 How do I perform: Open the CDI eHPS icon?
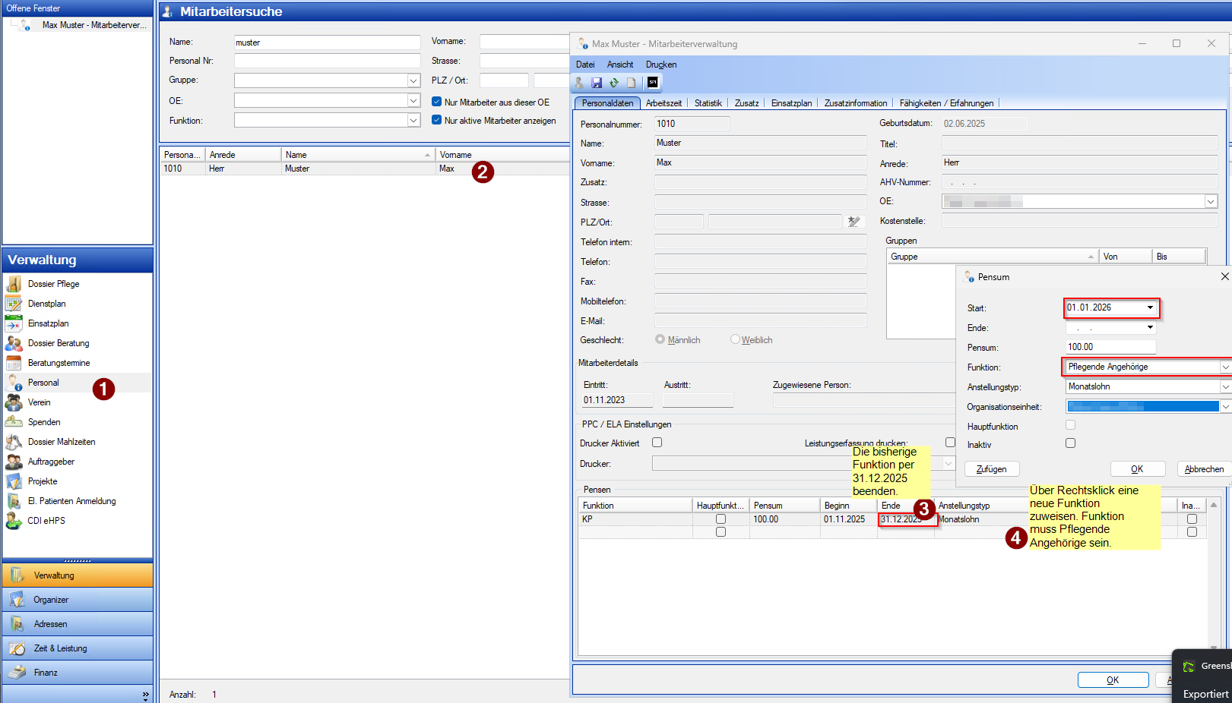[x=14, y=521]
